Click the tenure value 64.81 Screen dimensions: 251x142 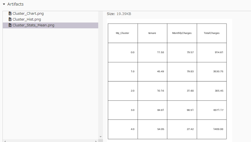(x=161, y=110)
